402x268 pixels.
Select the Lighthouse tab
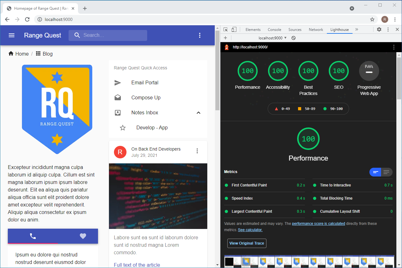click(340, 30)
